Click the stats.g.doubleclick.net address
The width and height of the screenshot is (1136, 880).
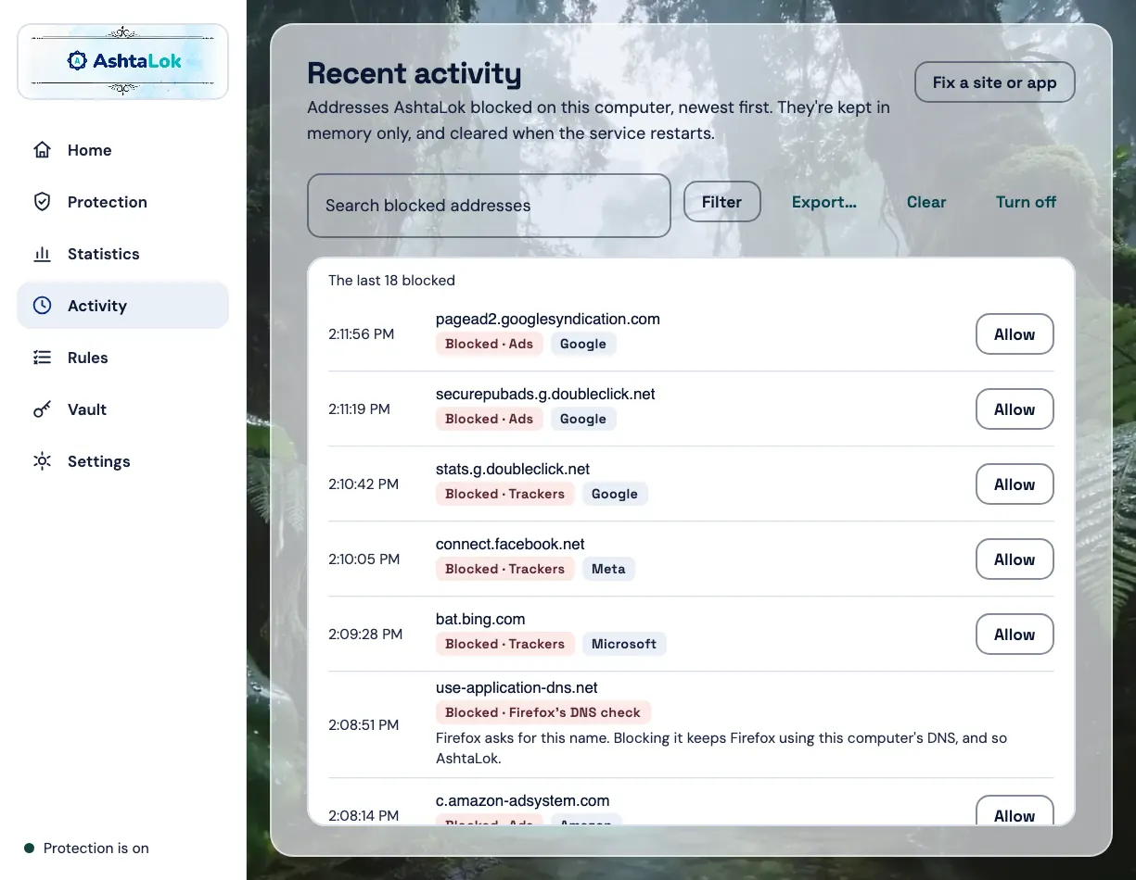click(x=513, y=469)
